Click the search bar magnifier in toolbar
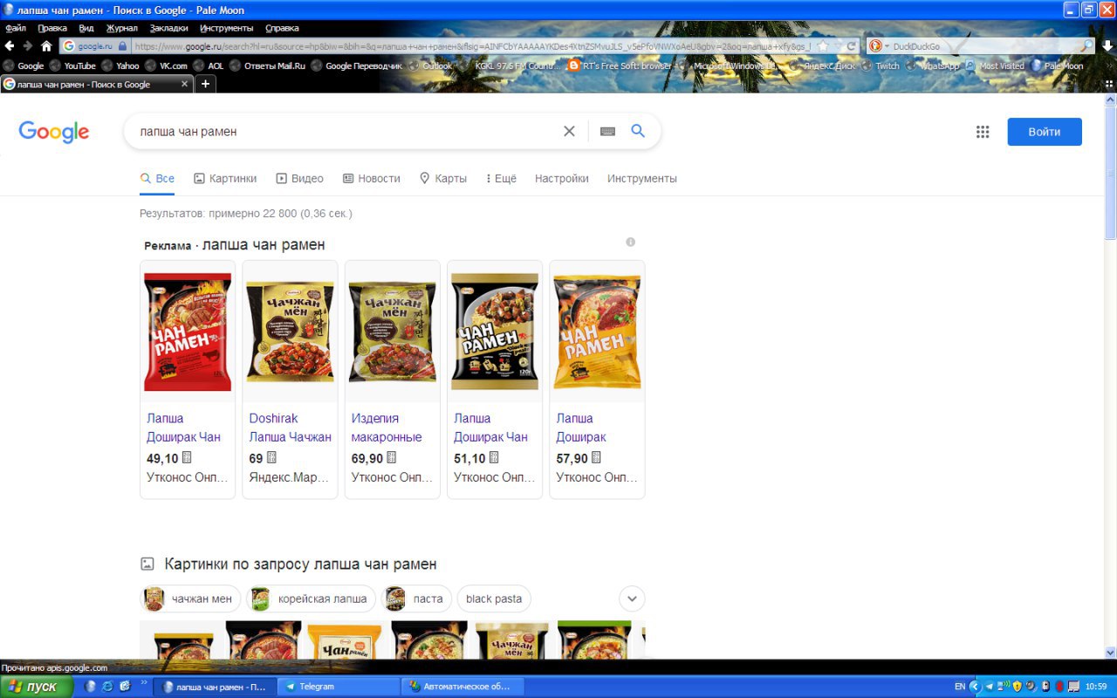The image size is (1117, 698). [x=1087, y=46]
